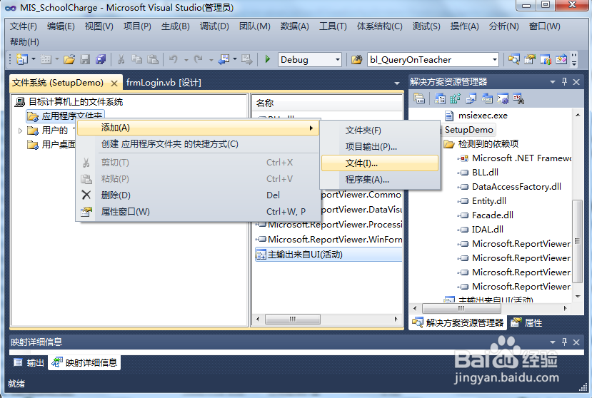Open Registry Editor icon in Solution Explorer

click(x=455, y=98)
